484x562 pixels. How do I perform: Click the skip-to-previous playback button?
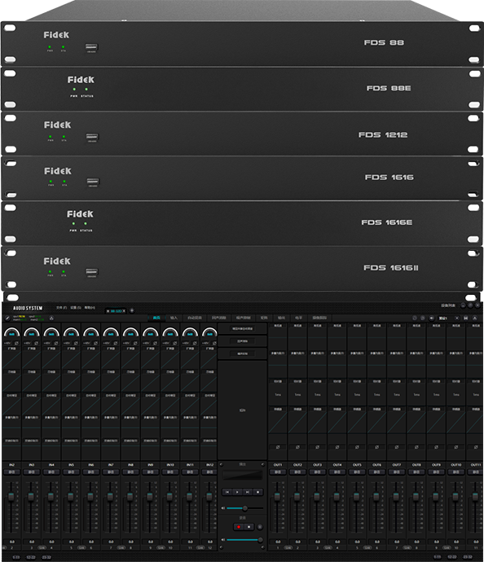tap(227, 492)
